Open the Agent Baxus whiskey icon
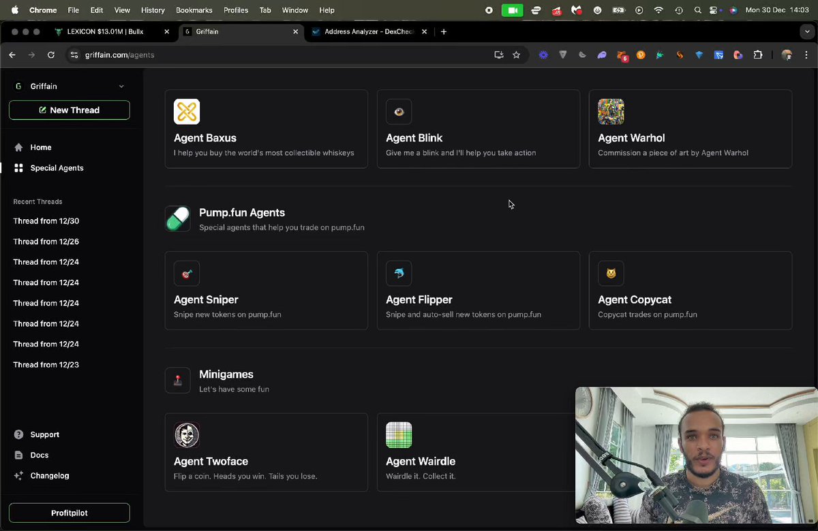The image size is (818, 531). point(187,112)
